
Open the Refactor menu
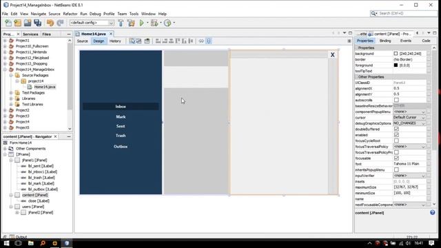coord(70,14)
